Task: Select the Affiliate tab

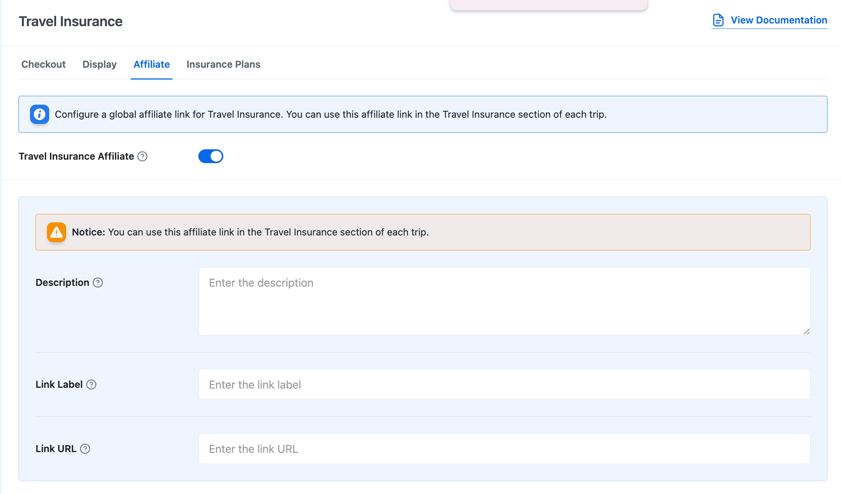Action: click(x=151, y=64)
